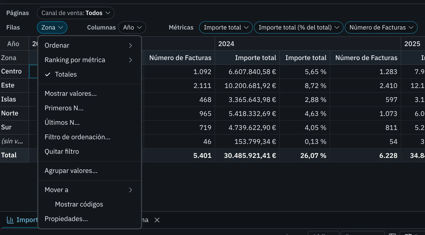
Task: Select the Islas row header
Action: tap(14, 99)
